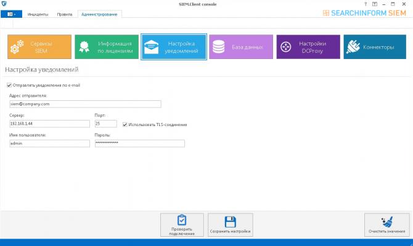Maximize the SIEM.Client console window
The width and height of the screenshot is (413, 246).
393,4
